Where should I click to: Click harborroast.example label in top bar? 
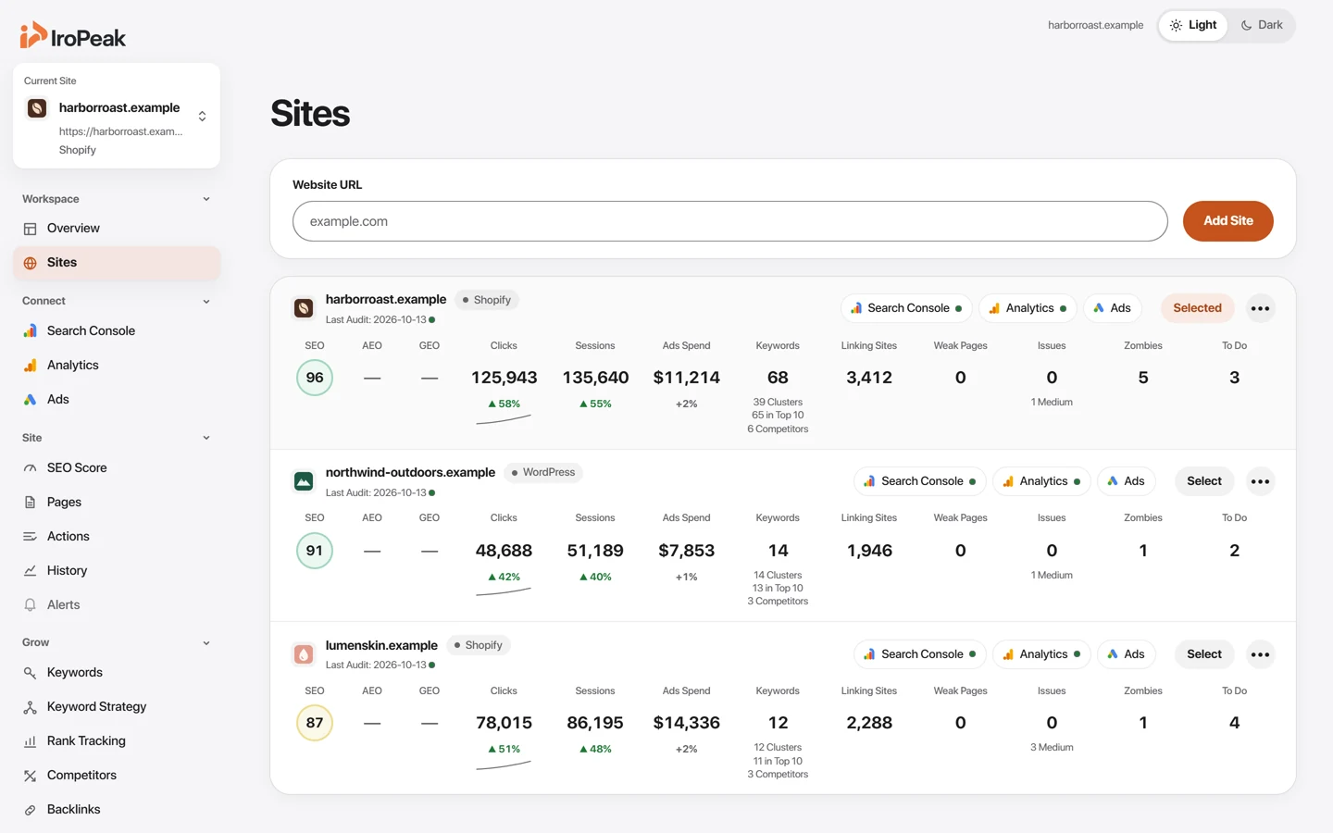click(x=1095, y=25)
